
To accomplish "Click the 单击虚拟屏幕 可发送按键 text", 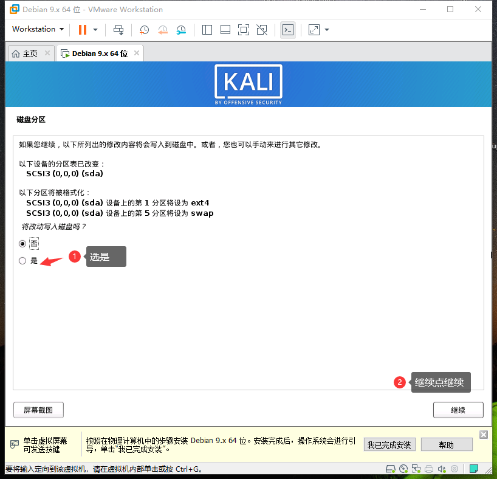I will coord(45,445).
